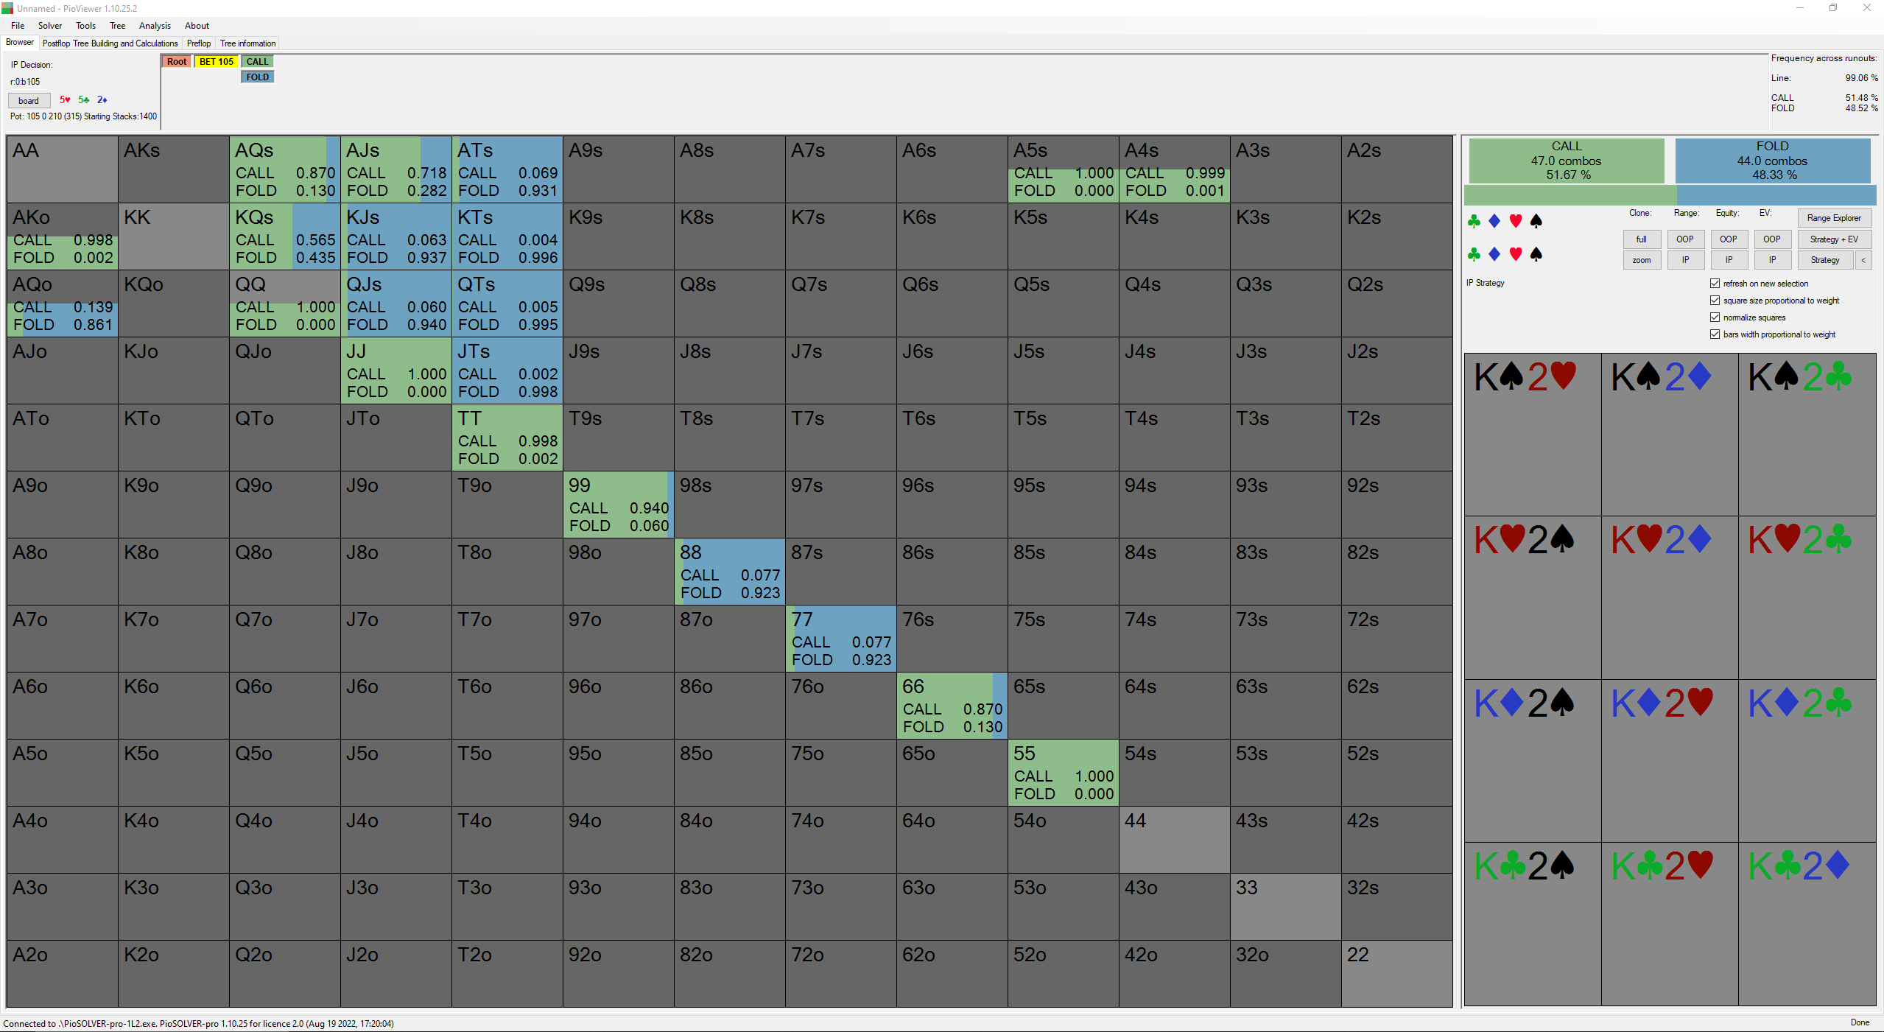Disable normalize squares checkbox
This screenshot has height=1032, width=1884.
[x=1715, y=317]
